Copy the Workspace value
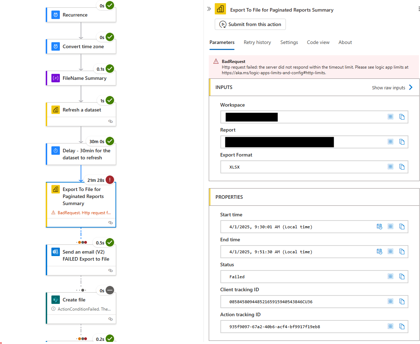The width and height of the screenshot is (420, 344). point(402,117)
